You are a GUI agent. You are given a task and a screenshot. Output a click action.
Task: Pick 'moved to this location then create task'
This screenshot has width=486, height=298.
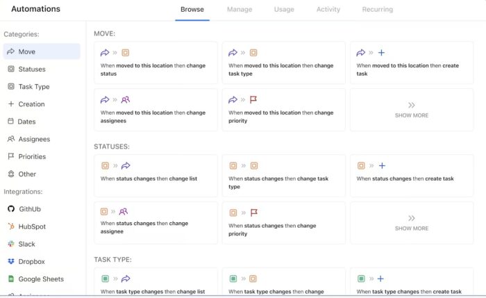click(411, 63)
